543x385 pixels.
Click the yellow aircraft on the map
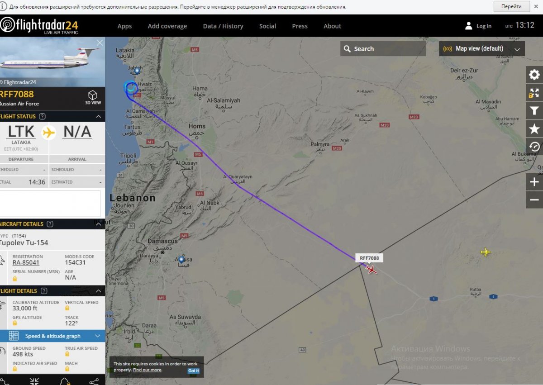486,252
